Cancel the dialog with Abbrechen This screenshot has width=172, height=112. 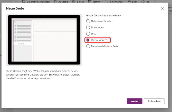[x=154, y=101]
